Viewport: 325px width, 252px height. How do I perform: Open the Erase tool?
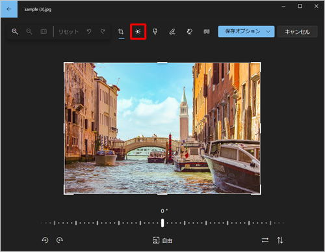pos(189,32)
